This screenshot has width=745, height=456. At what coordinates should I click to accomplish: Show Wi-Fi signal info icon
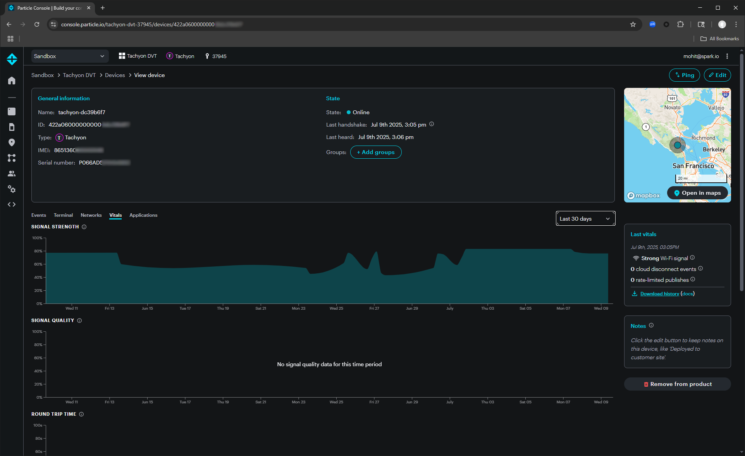(x=692, y=257)
